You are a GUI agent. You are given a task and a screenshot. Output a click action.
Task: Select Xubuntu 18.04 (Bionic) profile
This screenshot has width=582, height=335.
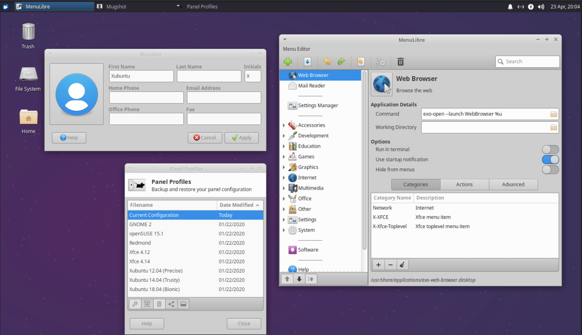point(195,289)
